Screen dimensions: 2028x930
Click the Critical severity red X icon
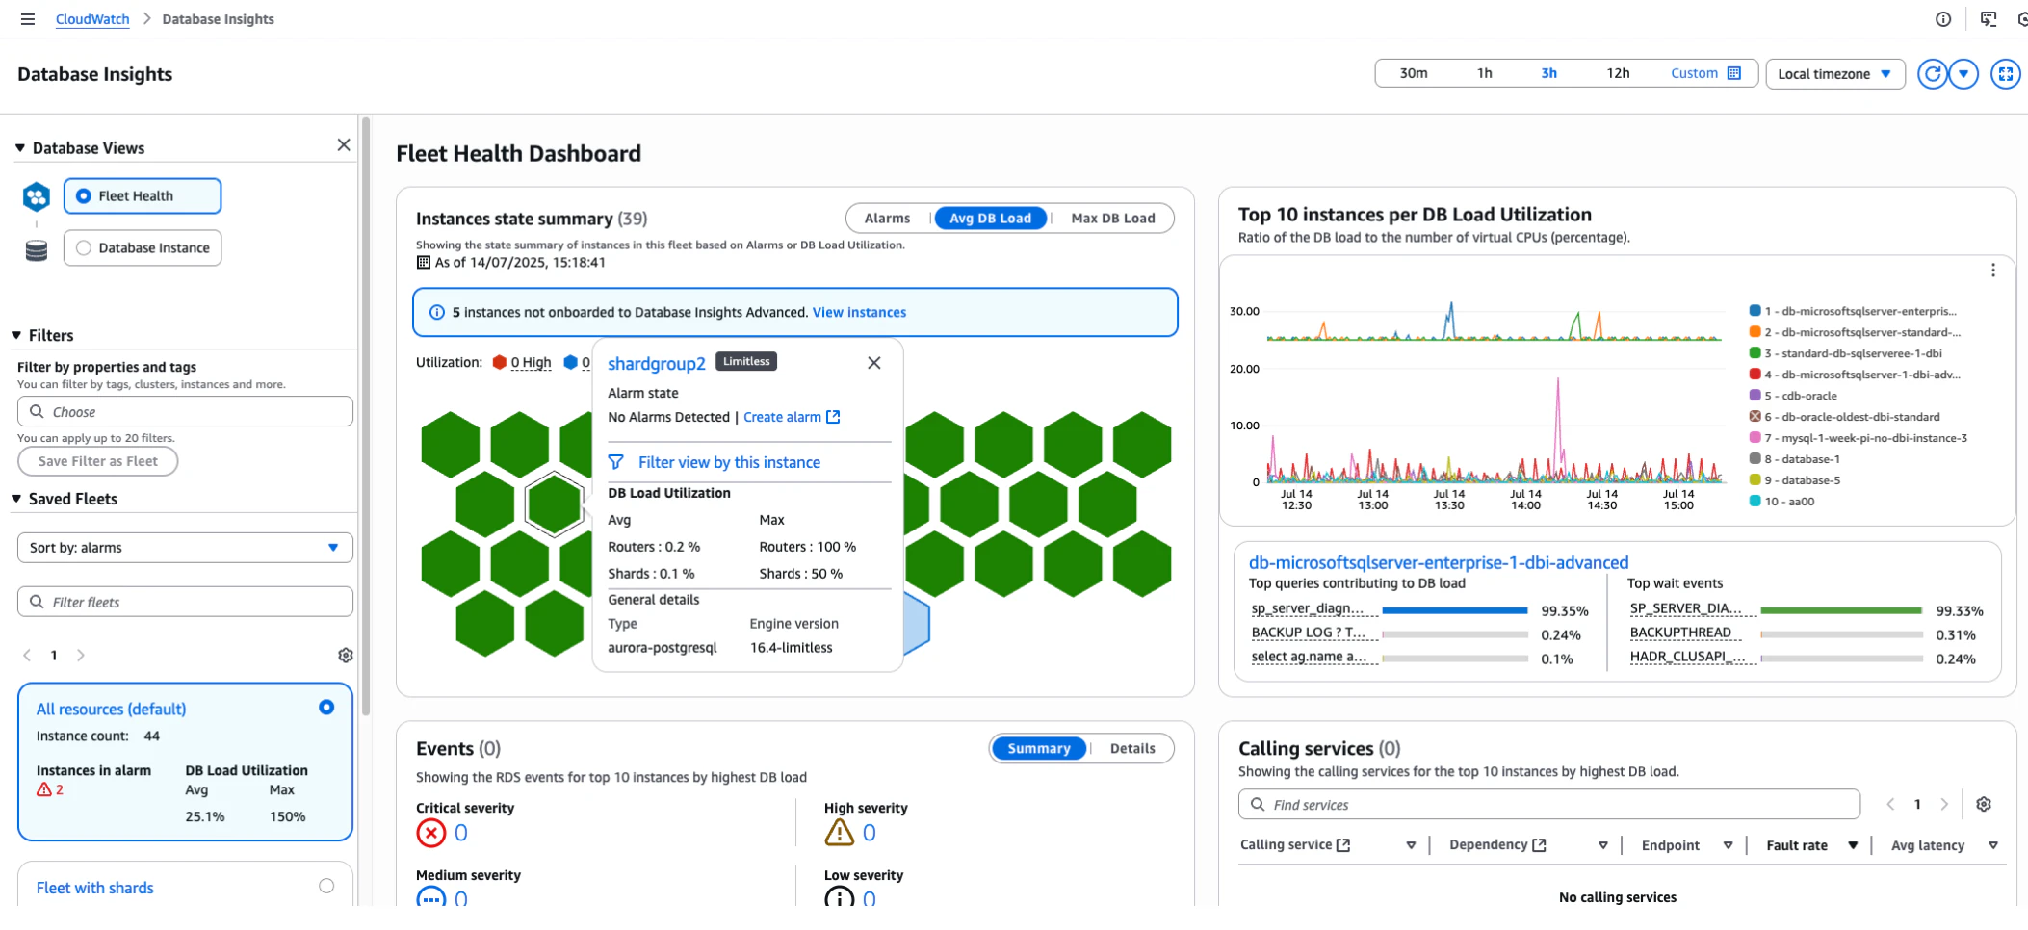click(x=430, y=833)
